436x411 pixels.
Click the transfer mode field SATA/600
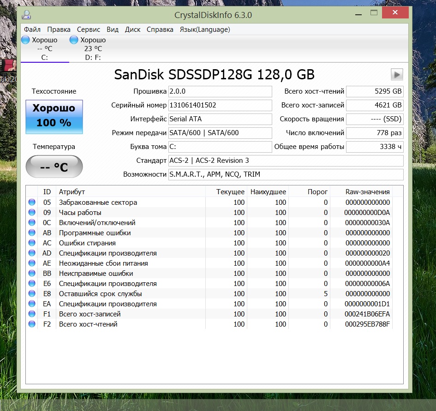[220, 133]
